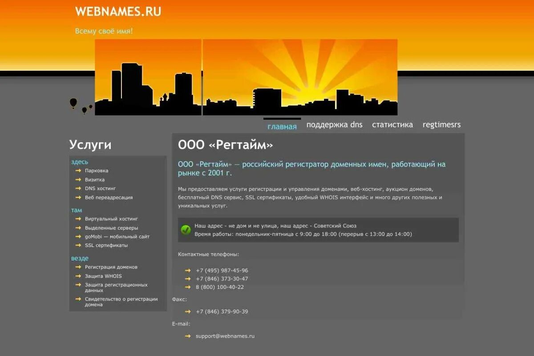Click the arrow icon beside Веб переадресация

pyautogui.click(x=78, y=198)
